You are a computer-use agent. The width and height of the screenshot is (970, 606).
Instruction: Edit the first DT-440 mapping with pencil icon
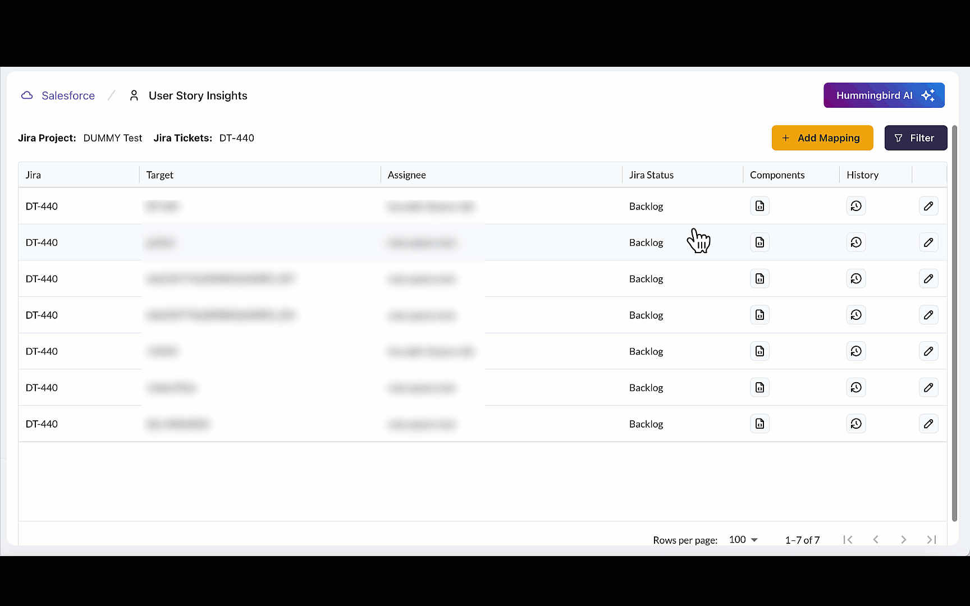pyautogui.click(x=928, y=206)
